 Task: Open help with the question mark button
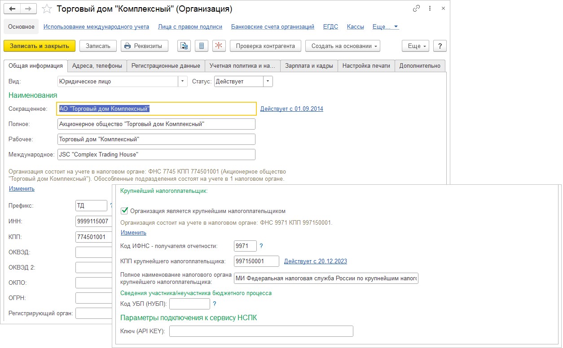(x=440, y=46)
